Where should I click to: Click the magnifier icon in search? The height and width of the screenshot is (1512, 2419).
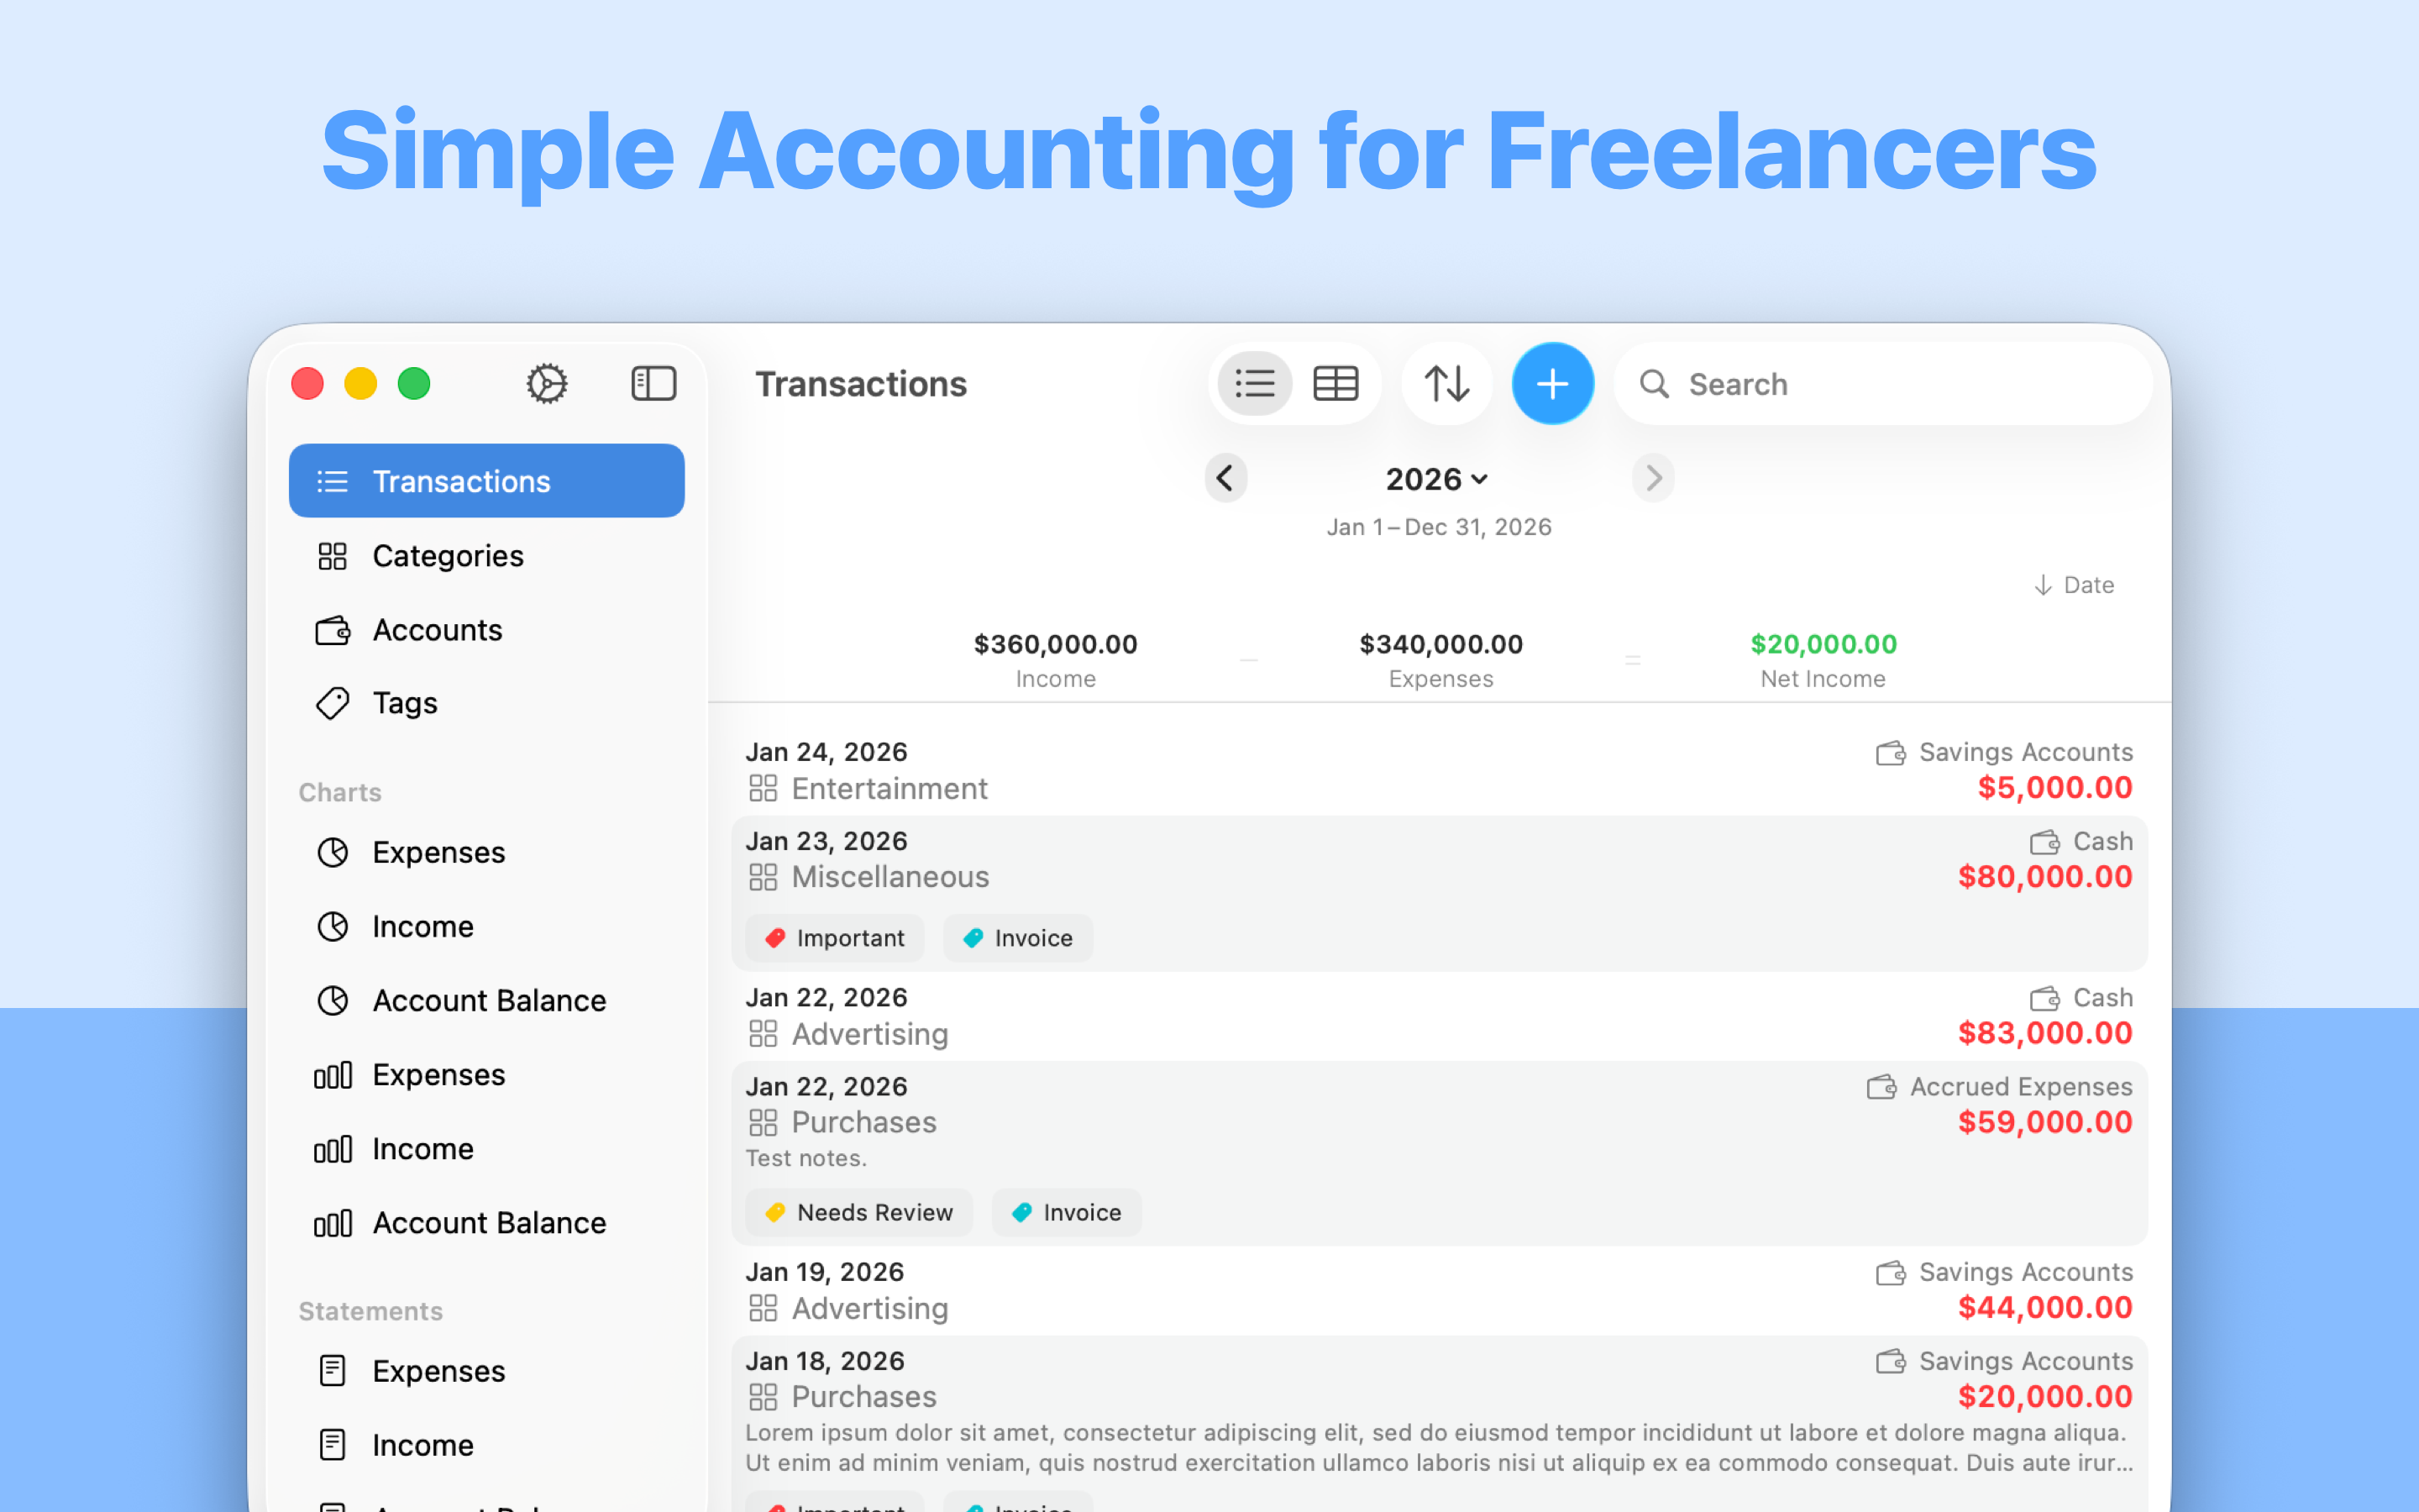click(x=1655, y=384)
